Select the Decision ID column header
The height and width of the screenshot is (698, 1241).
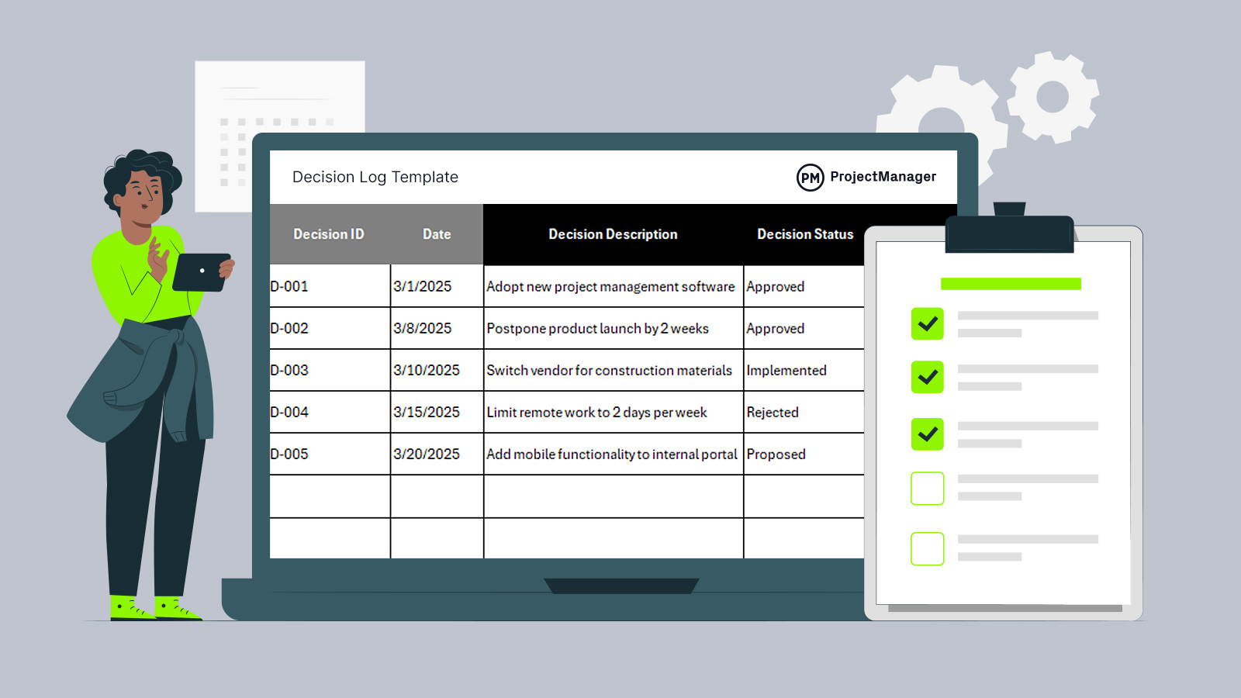[329, 234]
